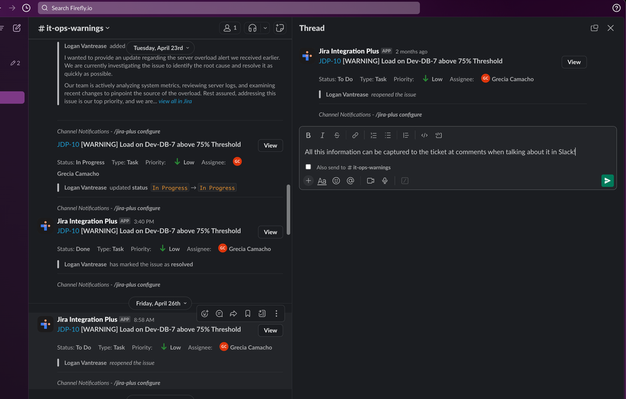The image size is (626, 399).
Task: Expand the huddle options chevron
Action: (264, 28)
